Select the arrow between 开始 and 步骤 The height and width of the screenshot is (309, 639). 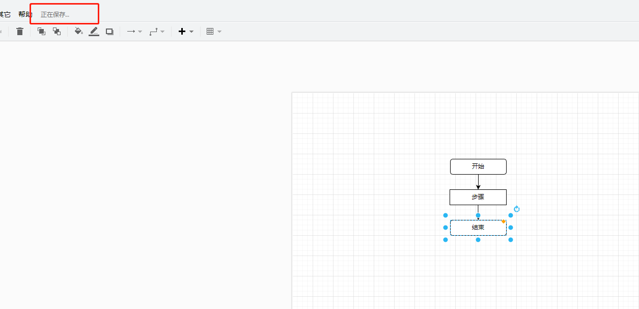tap(478, 182)
